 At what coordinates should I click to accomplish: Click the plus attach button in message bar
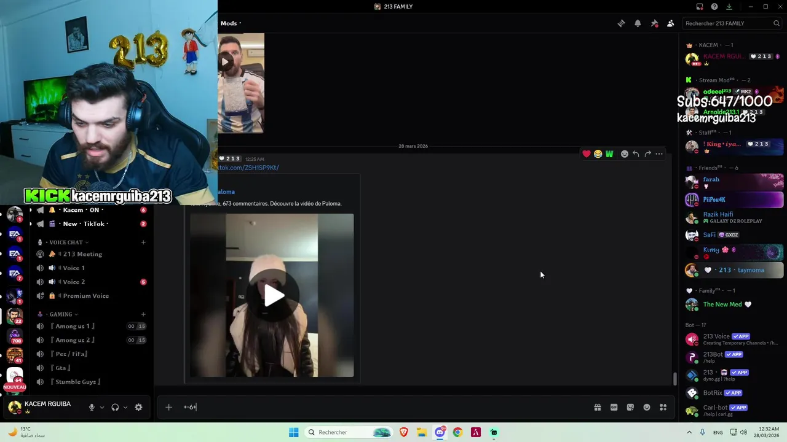pyautogui.click(x=168, y=407)
